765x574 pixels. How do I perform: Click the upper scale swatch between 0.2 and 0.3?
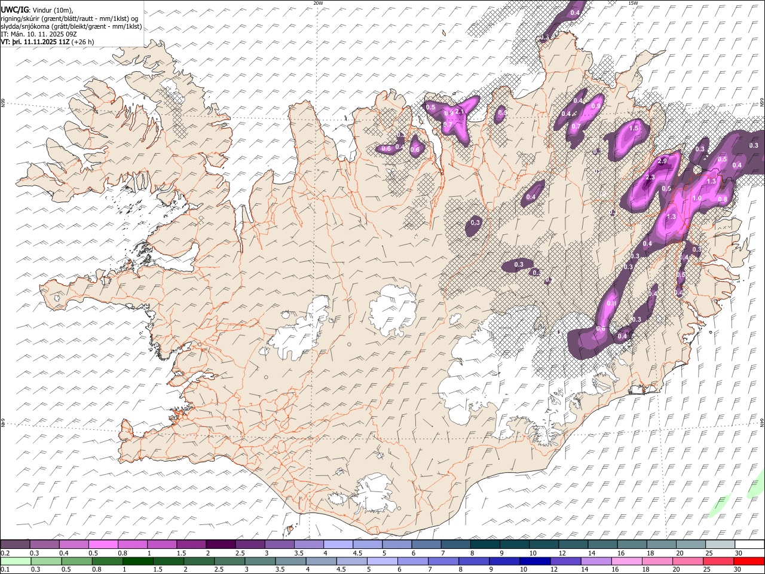(x=15, y=544)
